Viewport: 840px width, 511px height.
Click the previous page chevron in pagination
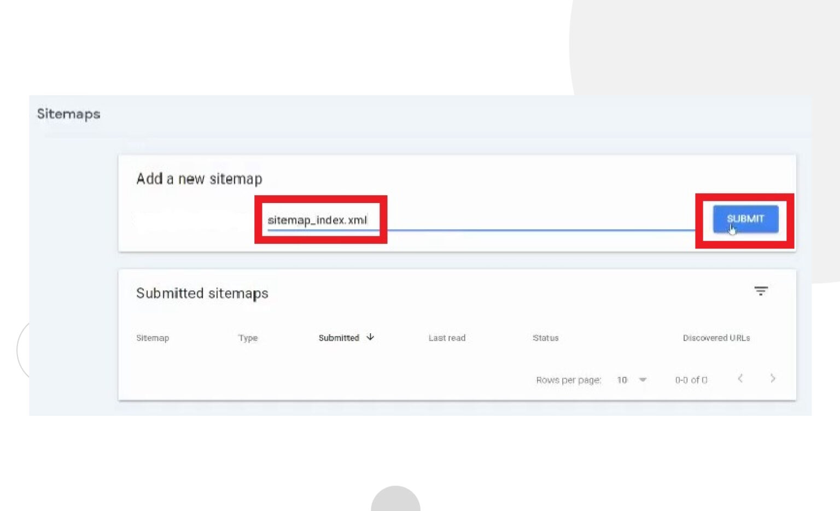point(741,379)
